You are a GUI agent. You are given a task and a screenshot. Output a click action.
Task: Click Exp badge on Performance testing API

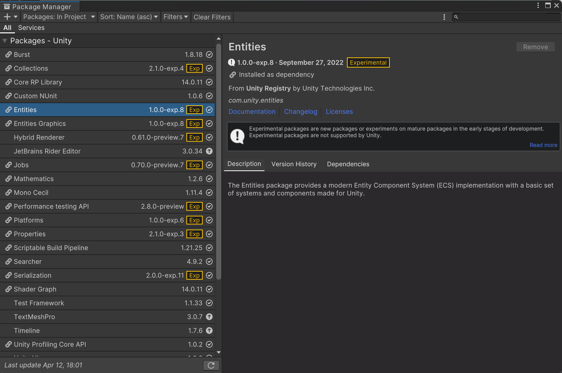point(194,206)
